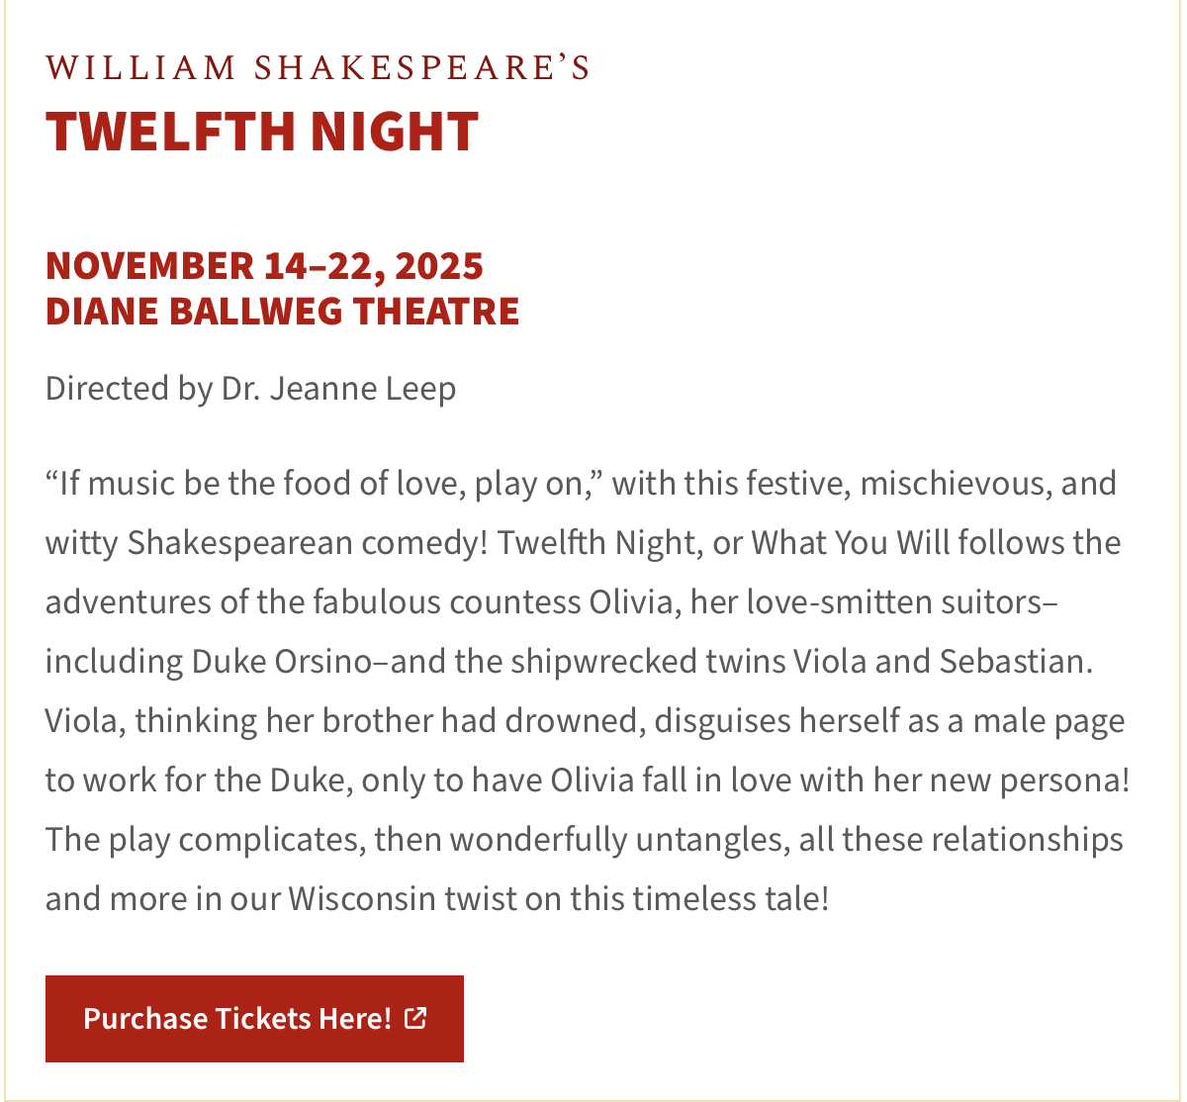
Task: Click the November 14–22, 2025 date line
Action: pos(264,265)
